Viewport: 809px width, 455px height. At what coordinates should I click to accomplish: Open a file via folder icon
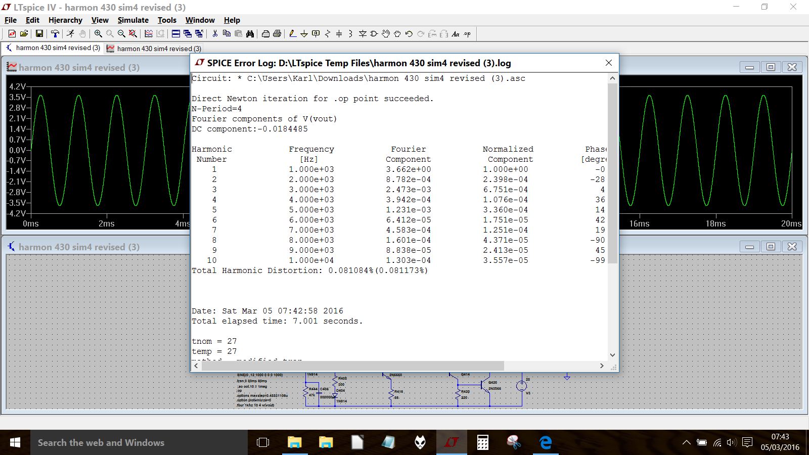24,34
